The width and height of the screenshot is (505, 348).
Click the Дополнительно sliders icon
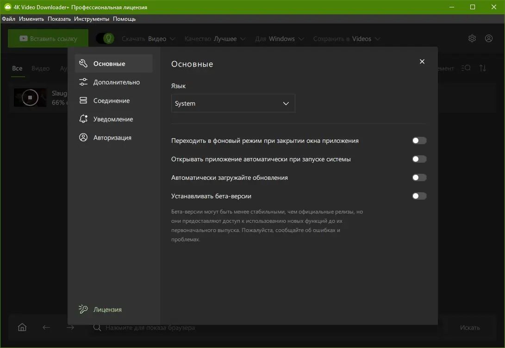[83, 82]
